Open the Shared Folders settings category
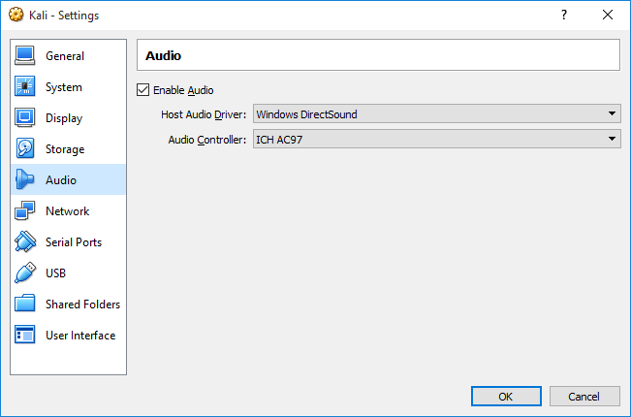631x417 pixels. tap(69, 304)
